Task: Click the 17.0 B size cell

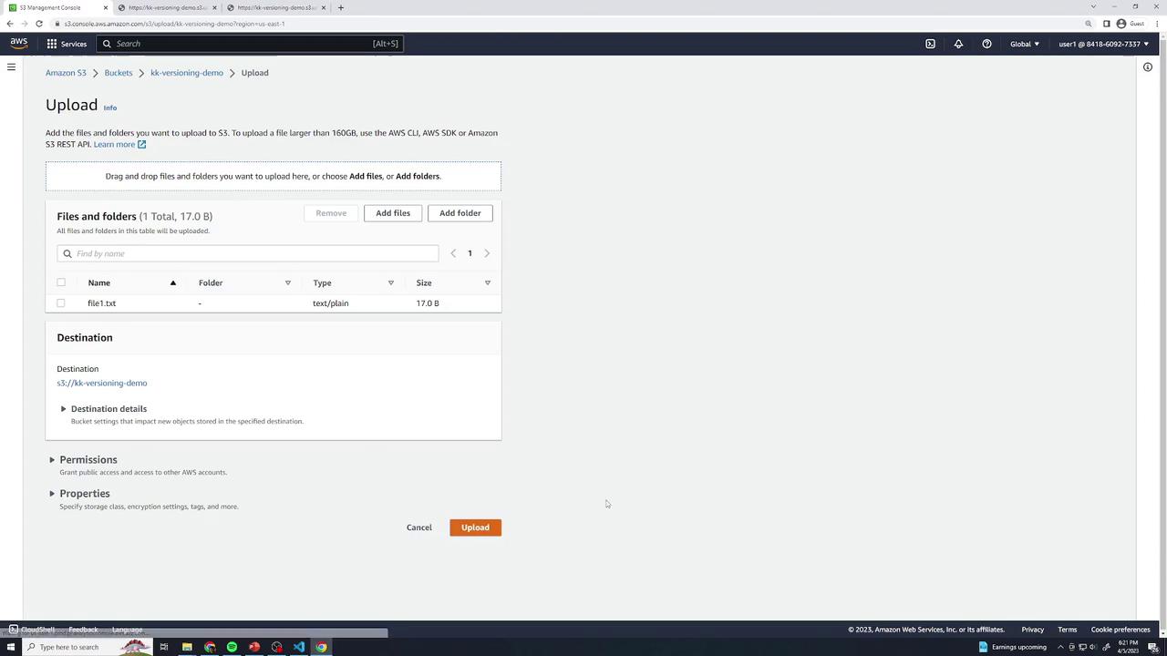Action: tap(428, 303)
